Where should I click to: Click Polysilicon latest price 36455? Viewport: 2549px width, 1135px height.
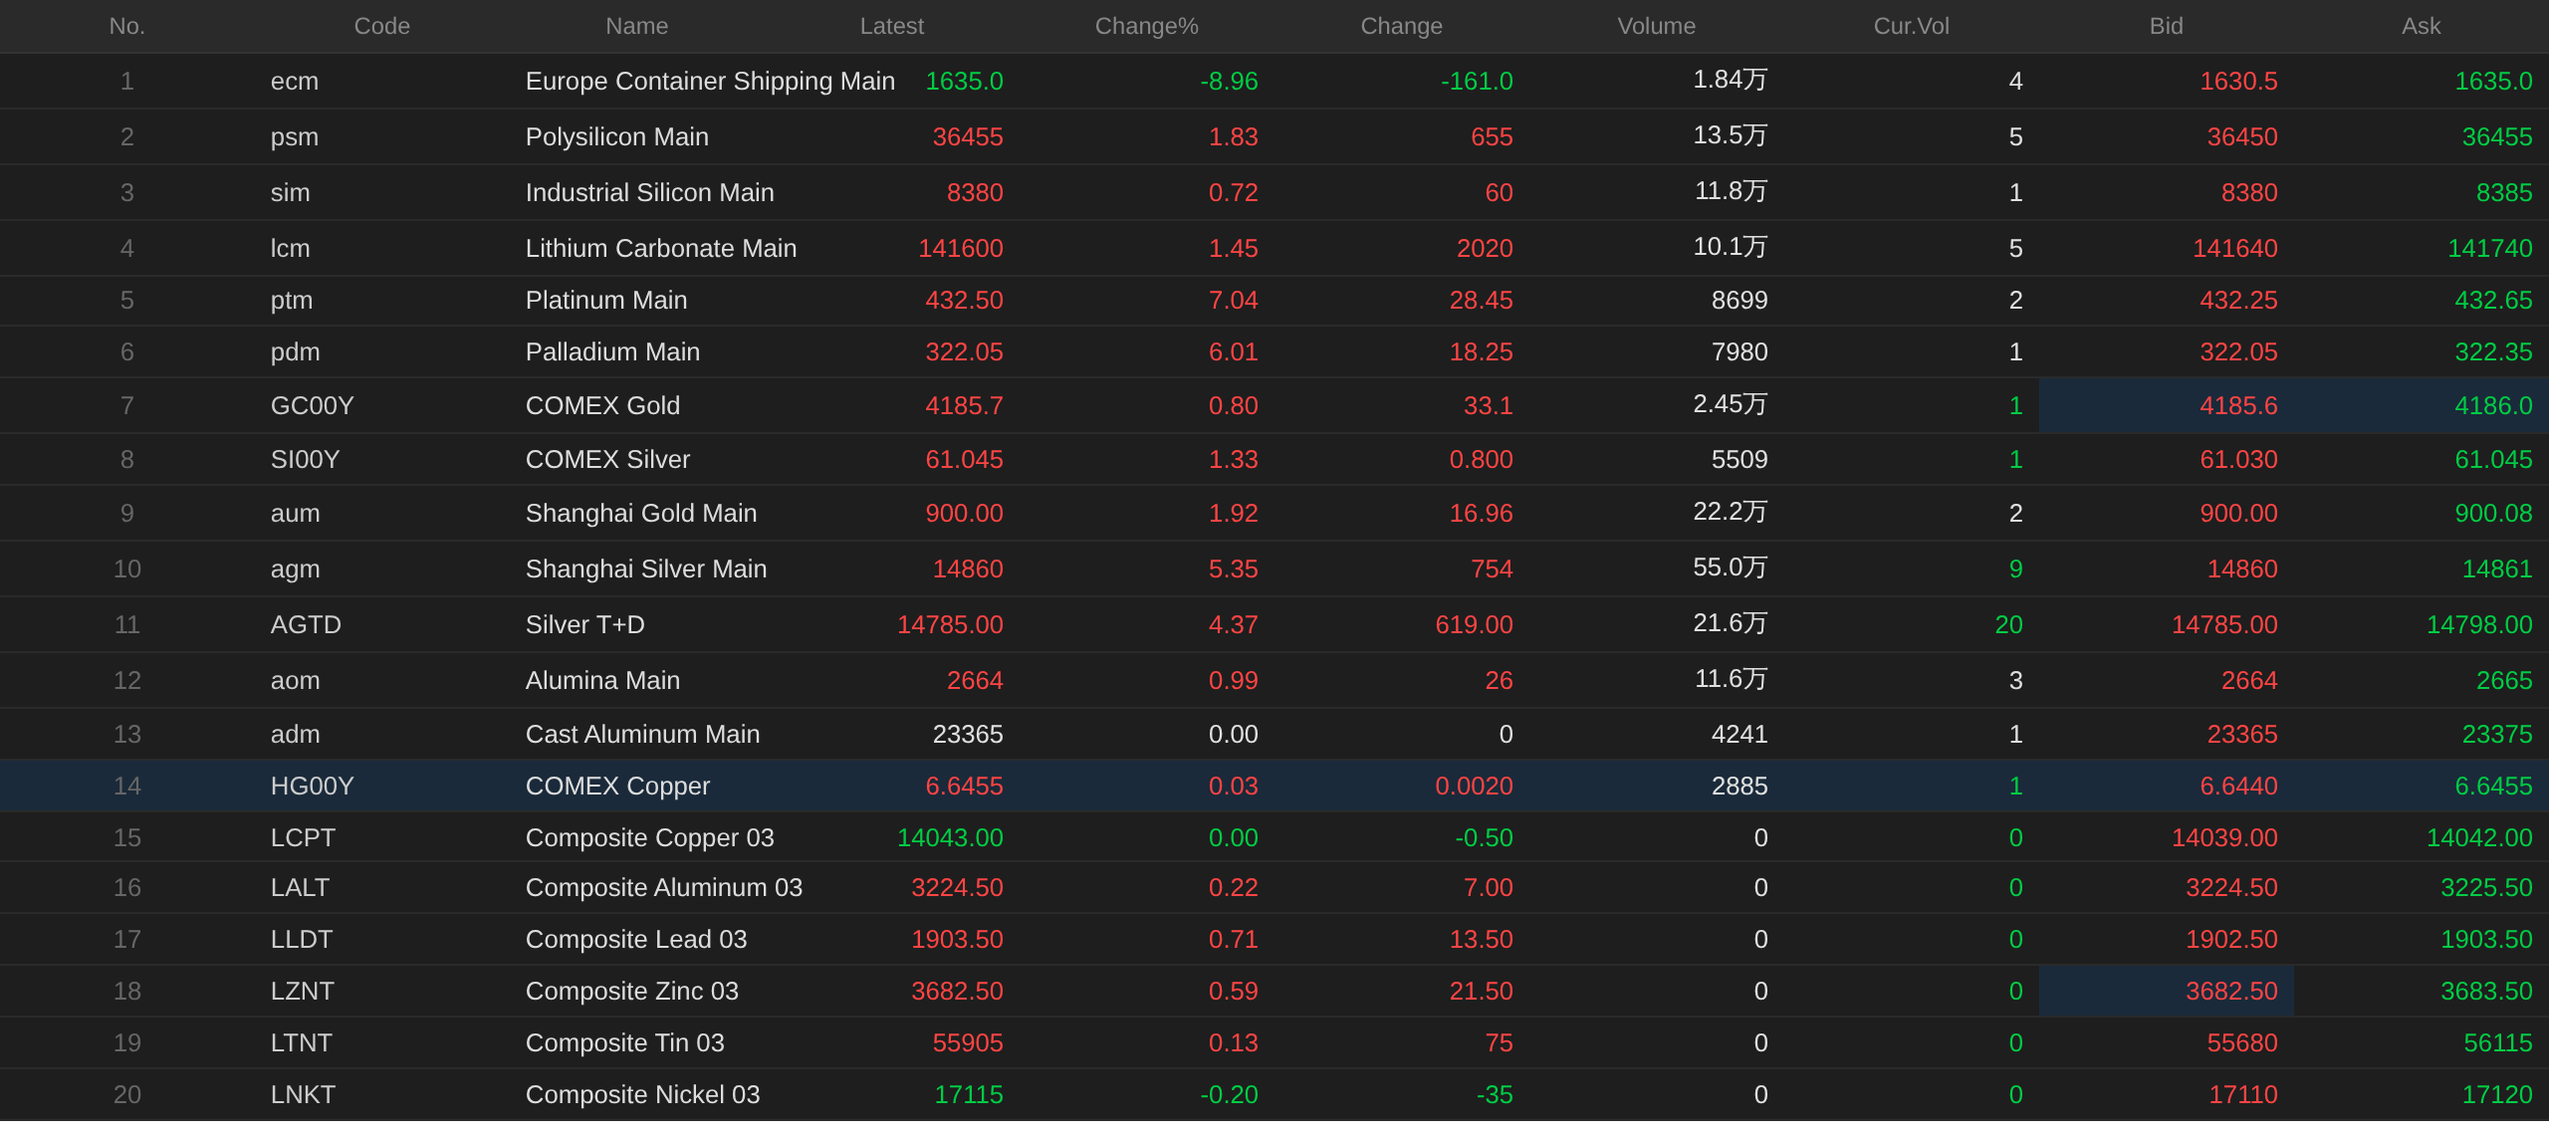point(968,136)
